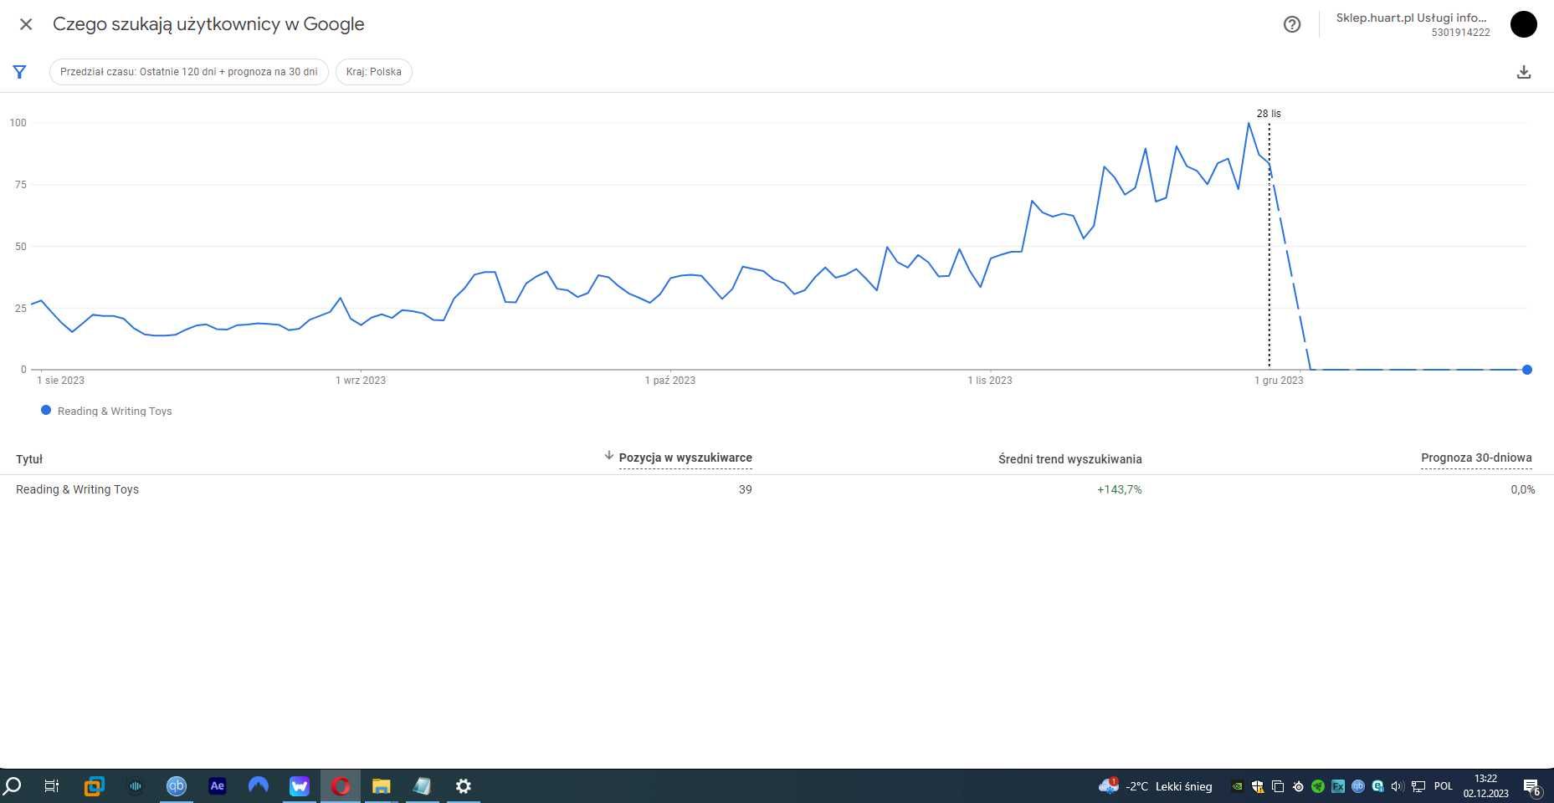
Task: Click the sort arrow beside Pozycja w wyszukiwarce
Action: (609, 456)
